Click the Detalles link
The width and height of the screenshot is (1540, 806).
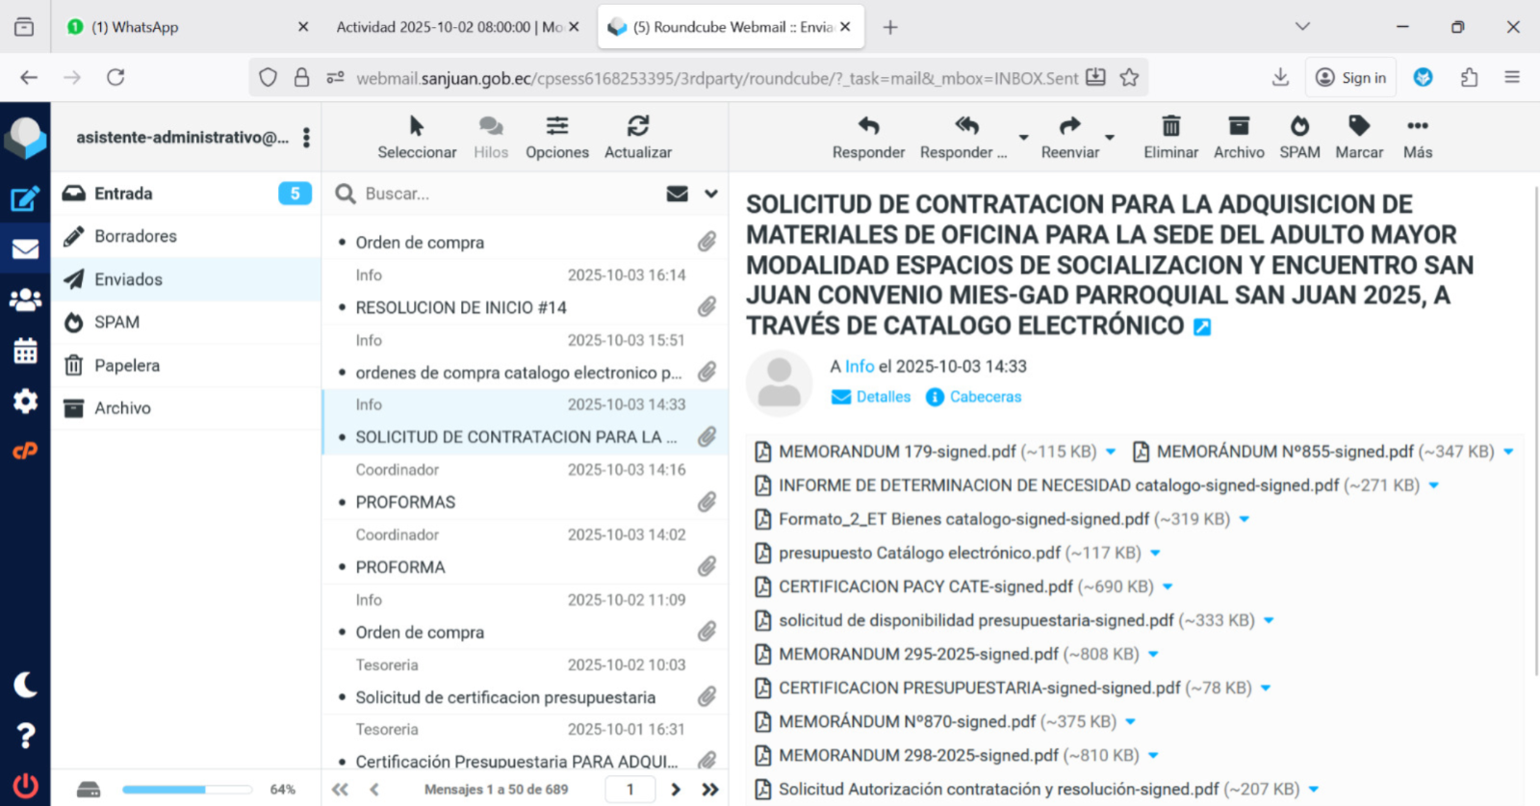coord(883,397)
